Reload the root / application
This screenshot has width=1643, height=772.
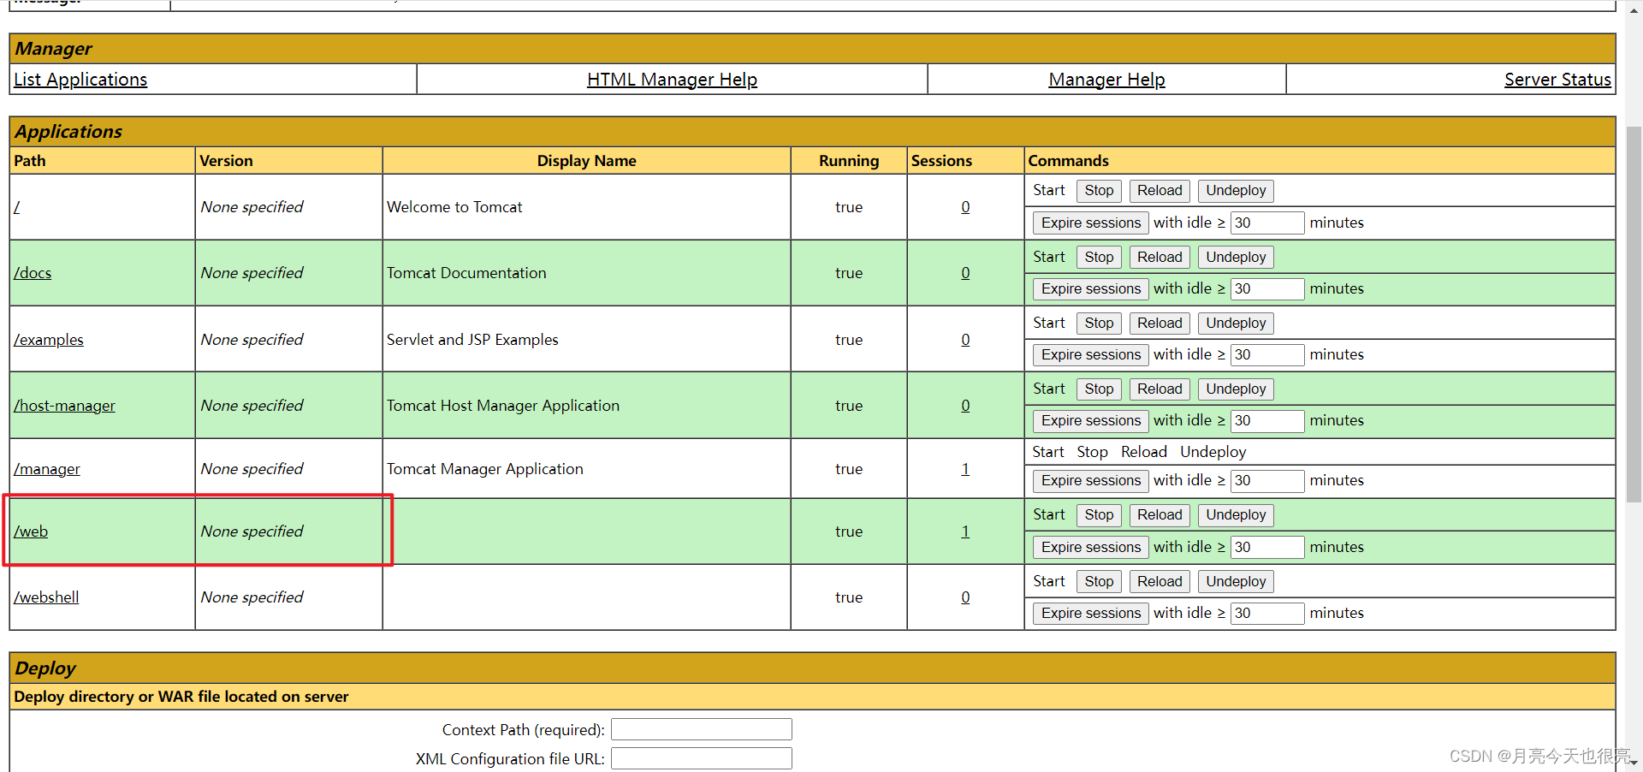click(1160, 191)
